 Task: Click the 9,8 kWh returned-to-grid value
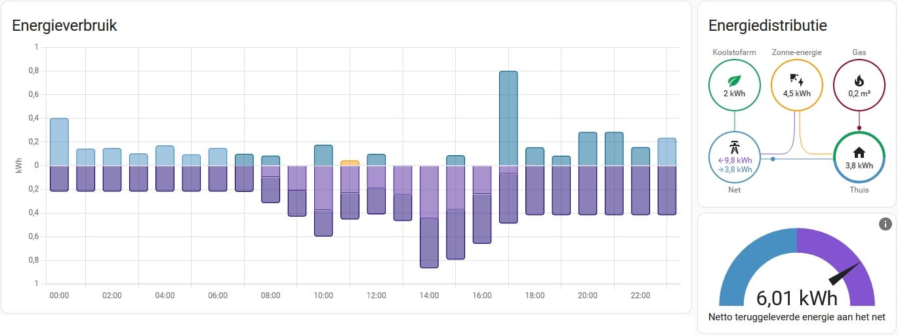pyautogui.click(x=737, y=160)
